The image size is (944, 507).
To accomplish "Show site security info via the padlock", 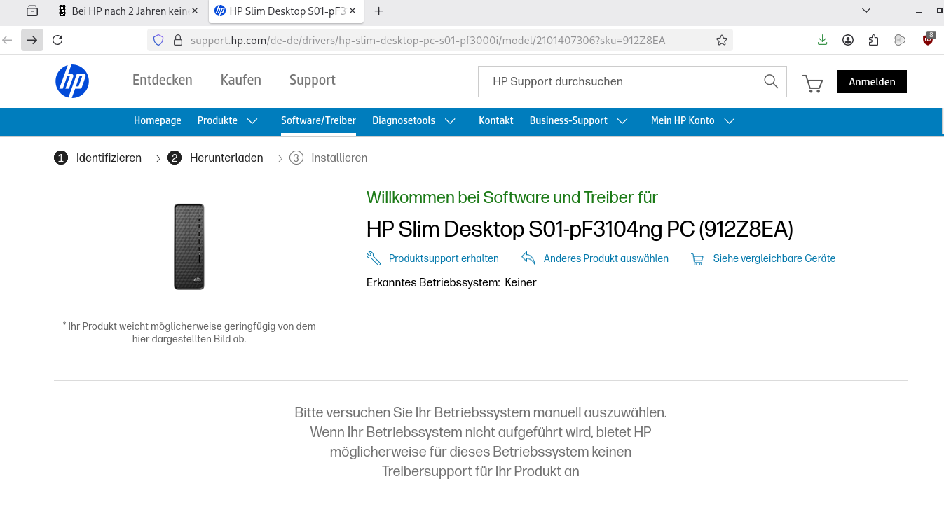I will tap(177, 40).
